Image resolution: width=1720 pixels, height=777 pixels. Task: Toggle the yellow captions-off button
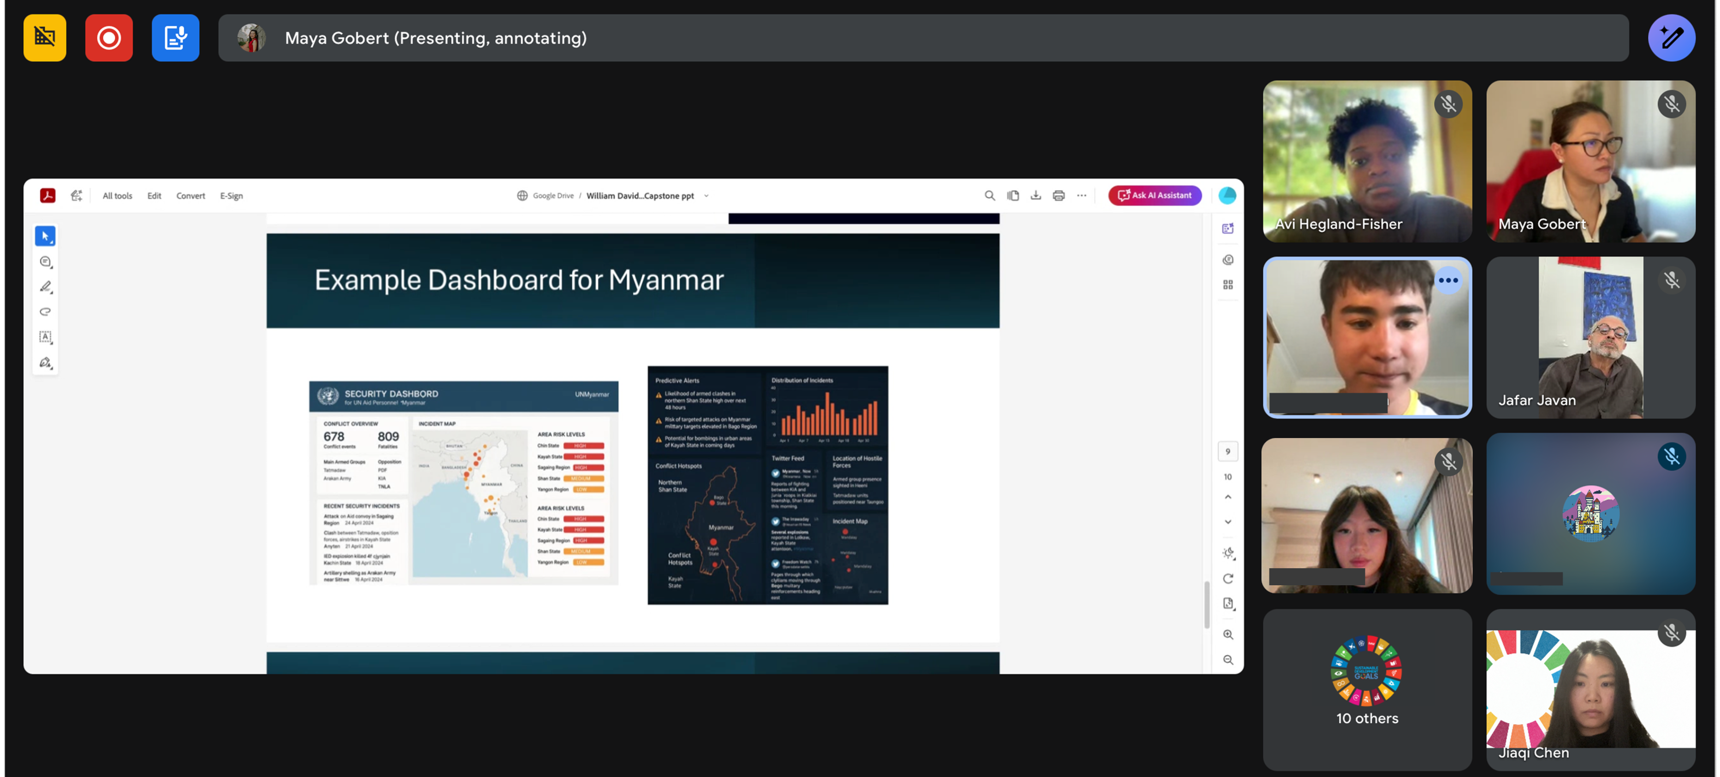point(45,38)
